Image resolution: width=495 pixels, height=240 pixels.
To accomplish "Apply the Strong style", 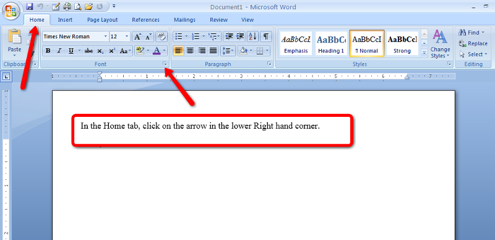I will click(402, 43).
